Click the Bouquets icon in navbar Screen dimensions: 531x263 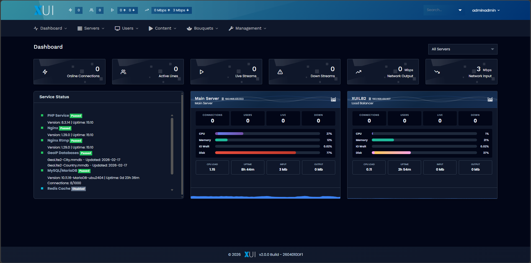pos(189,28)
